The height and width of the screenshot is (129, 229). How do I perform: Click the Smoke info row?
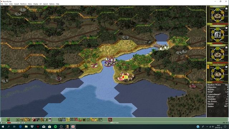tap(218, 104)
